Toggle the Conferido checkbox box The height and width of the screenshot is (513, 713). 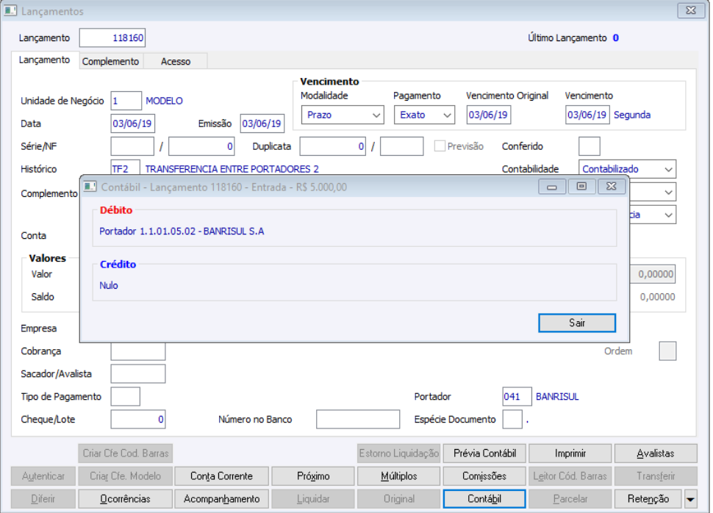click(x=590, y=146)
